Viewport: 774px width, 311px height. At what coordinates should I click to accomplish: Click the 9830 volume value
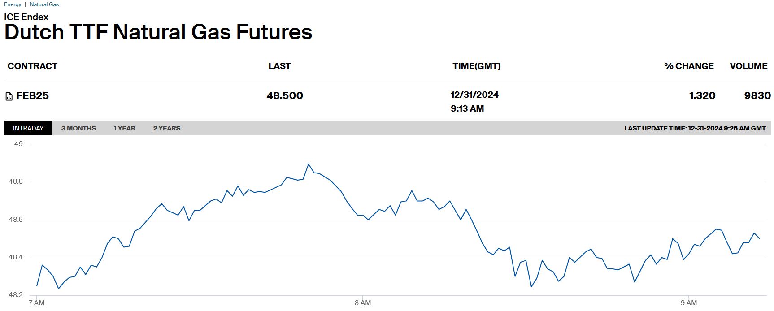point(757,95)
